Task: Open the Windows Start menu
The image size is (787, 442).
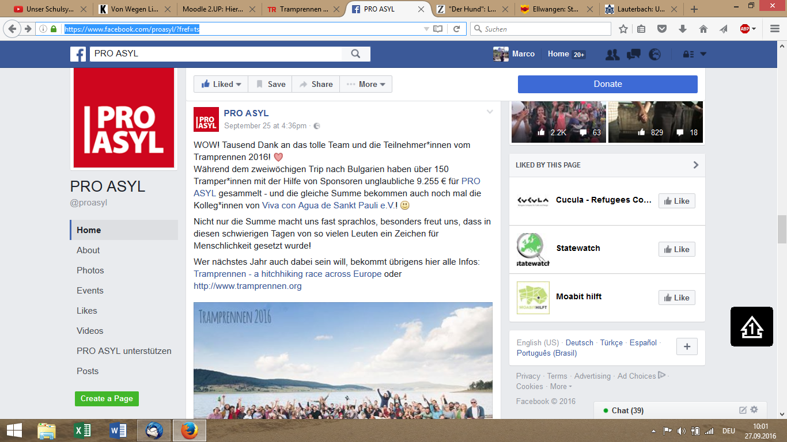Action: tap(14, 430)
